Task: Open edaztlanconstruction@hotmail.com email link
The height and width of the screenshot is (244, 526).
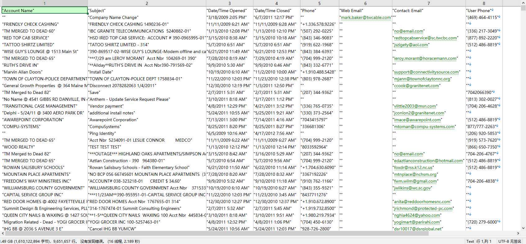Action: click(428, 161)
